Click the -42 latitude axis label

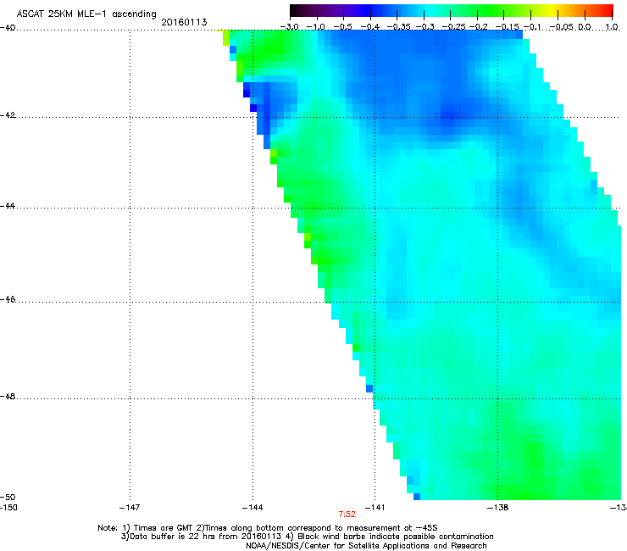(x=8, y=114)
